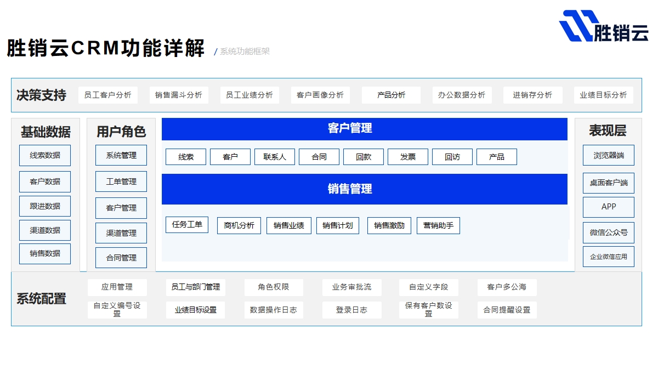Open 销售漏斗分析
The height and width of the screenshot is (369, 658).
[x=179, y=95]
